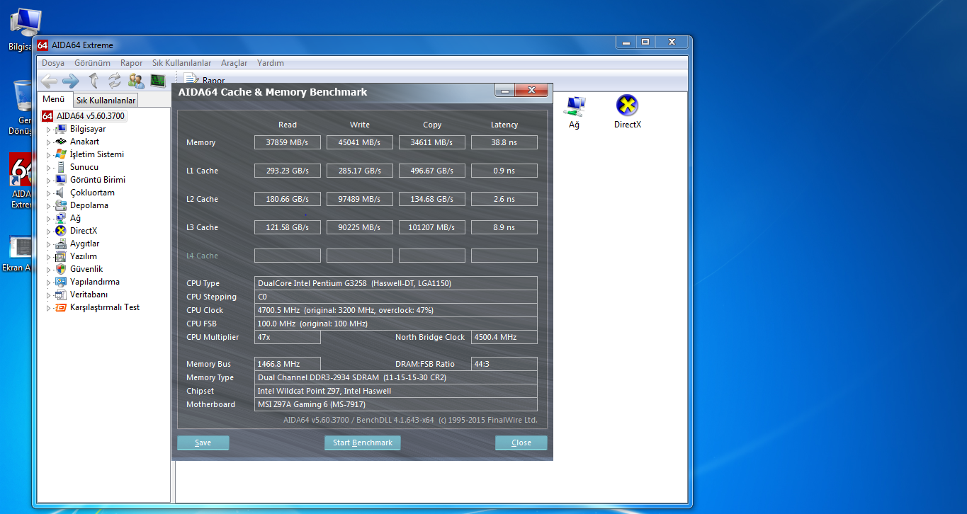This screenshot has width=967, height=514.
Task: Select the Anakart motherboard icon
Action: coord(61,142)
